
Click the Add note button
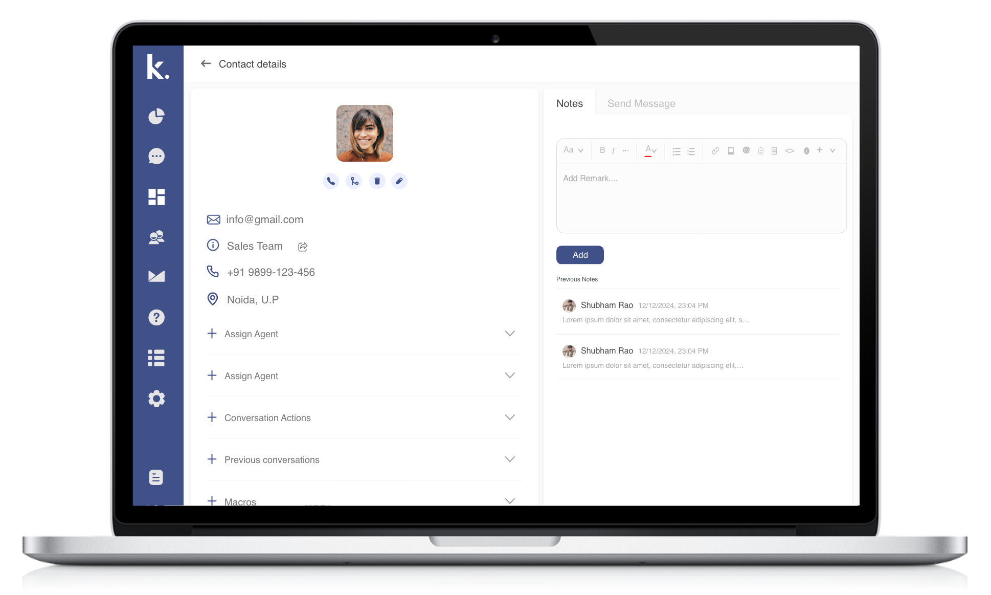pos(580,255)
